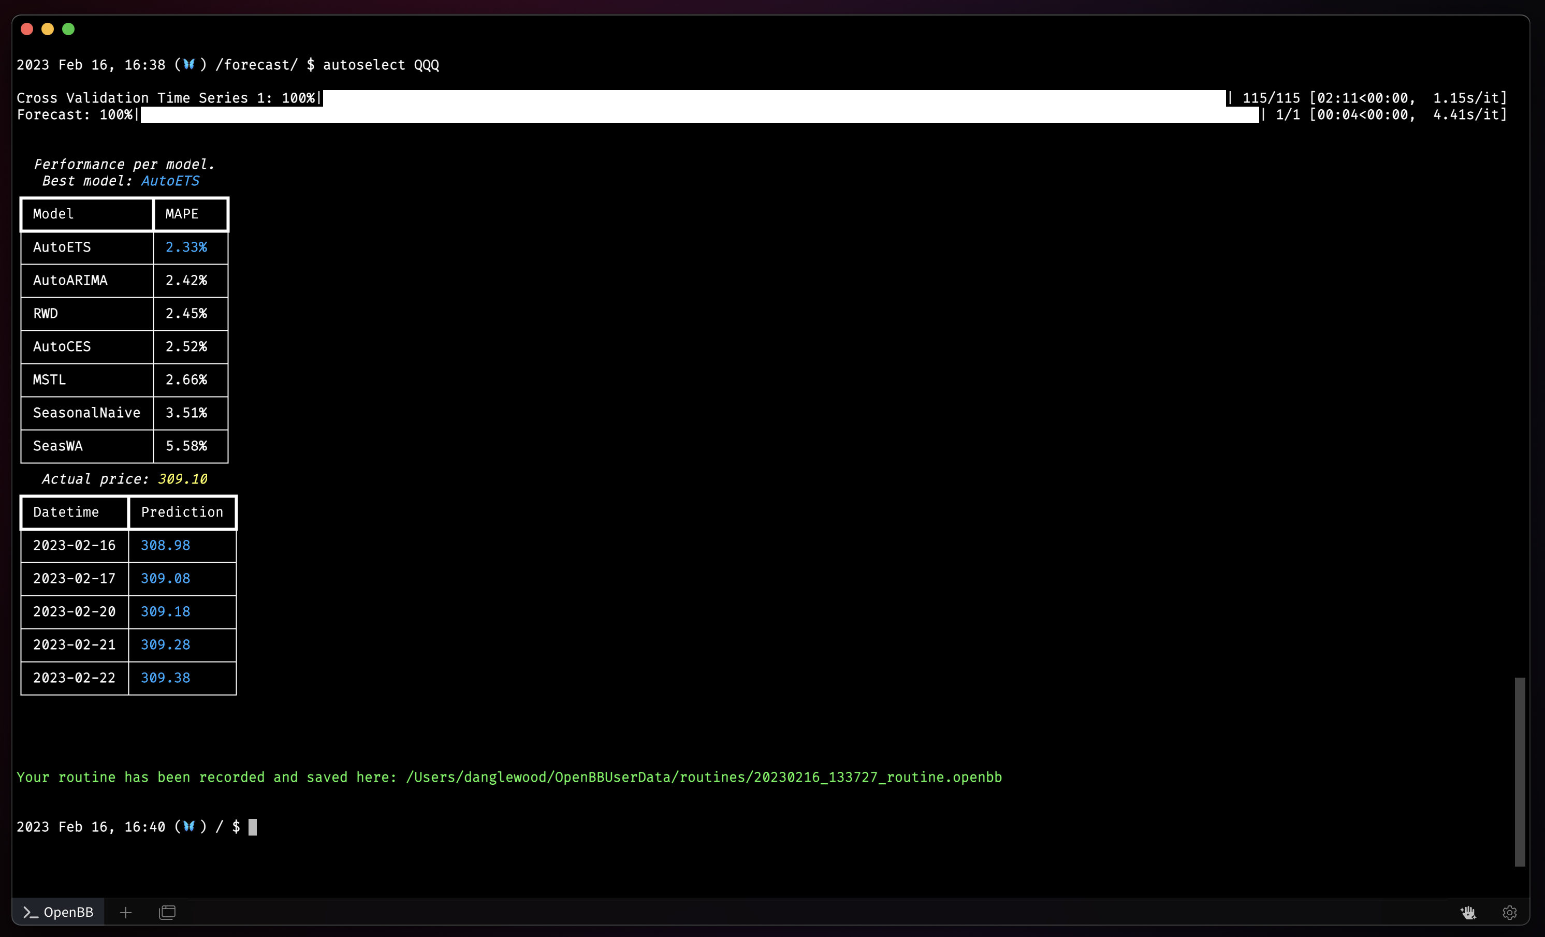Click the terminal cursor at the prompt

point(253,827)
